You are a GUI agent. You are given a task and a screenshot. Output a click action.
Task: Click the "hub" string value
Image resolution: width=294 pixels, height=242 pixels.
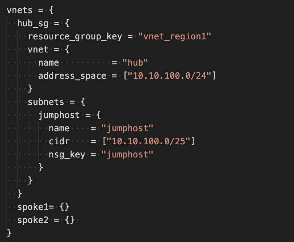pyautogui.click(x=135, y=63)
